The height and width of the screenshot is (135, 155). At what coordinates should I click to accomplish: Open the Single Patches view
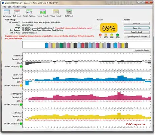click(x=29, y=13)
